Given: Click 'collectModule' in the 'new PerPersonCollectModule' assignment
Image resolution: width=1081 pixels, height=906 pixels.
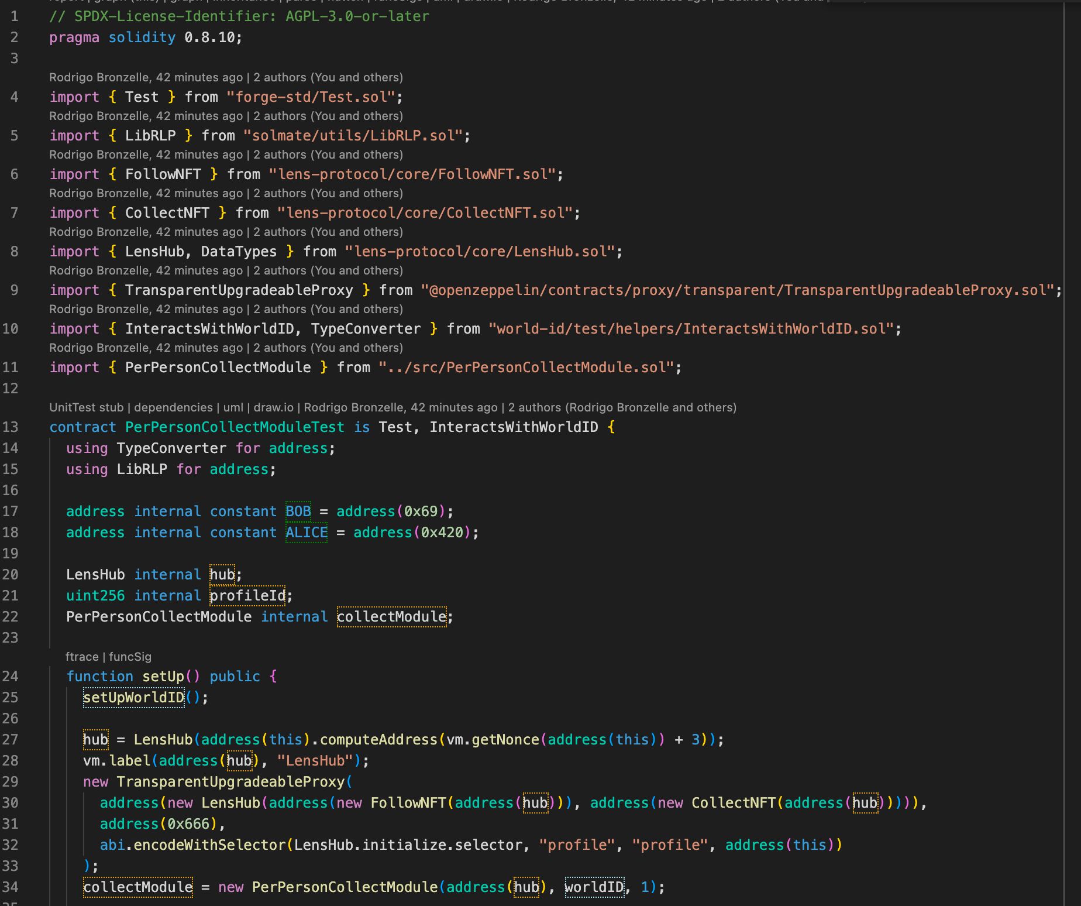Looking at the screenshot, I should coord(137,887).
